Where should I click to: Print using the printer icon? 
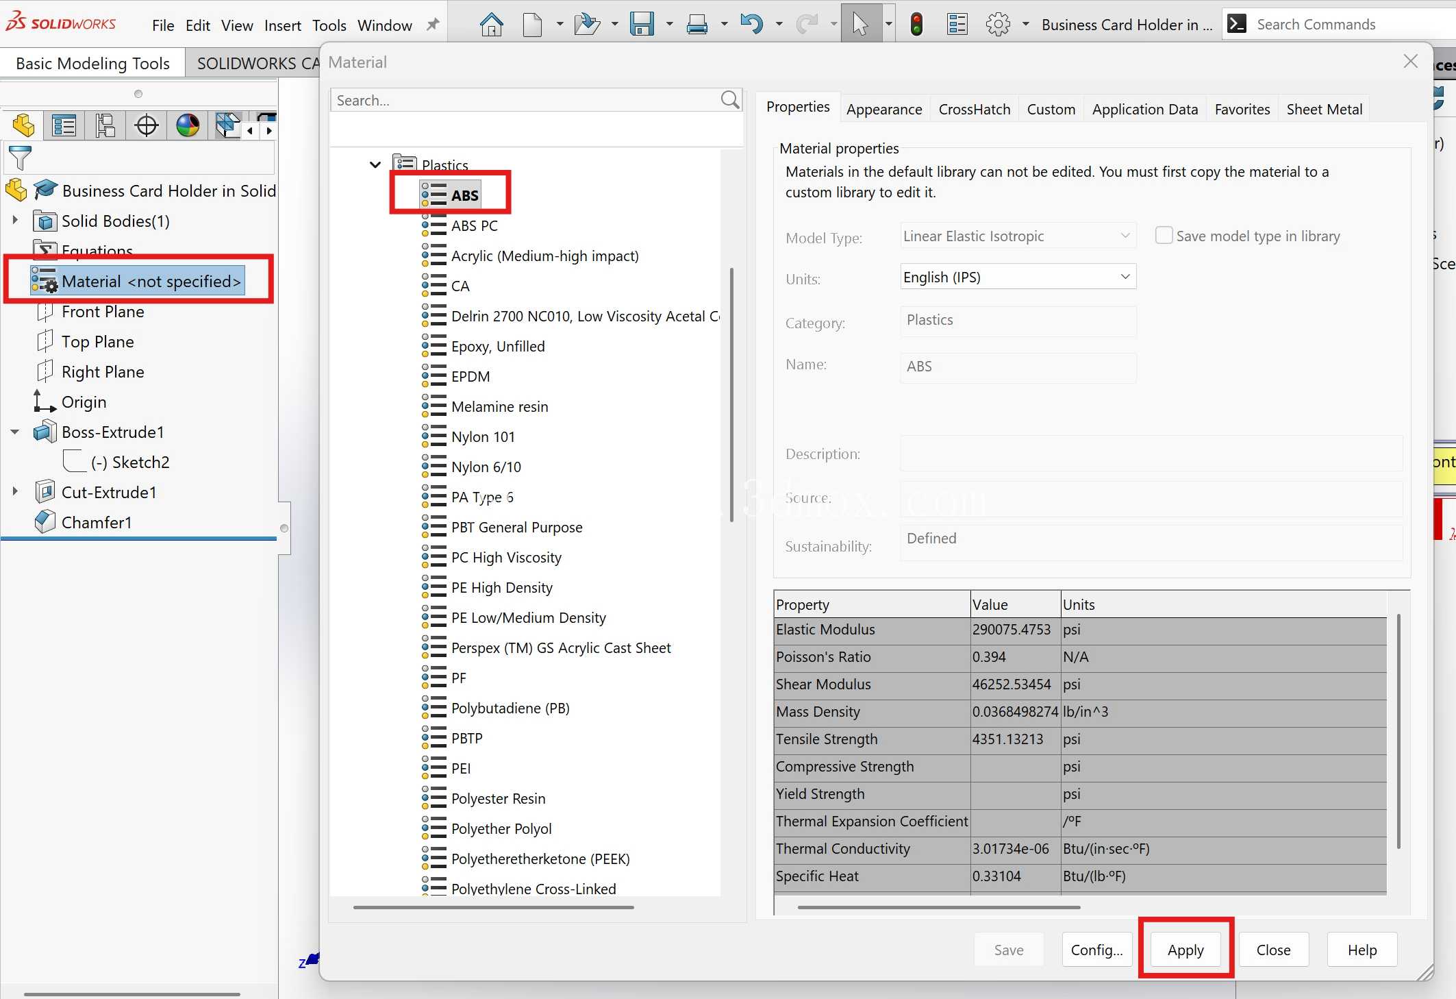click(x=696, y=25)
